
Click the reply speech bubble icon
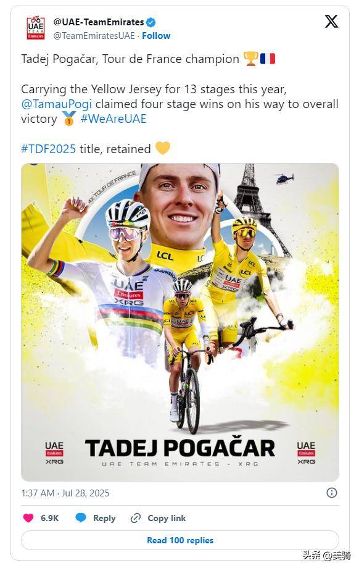click(x=81, y=518)
